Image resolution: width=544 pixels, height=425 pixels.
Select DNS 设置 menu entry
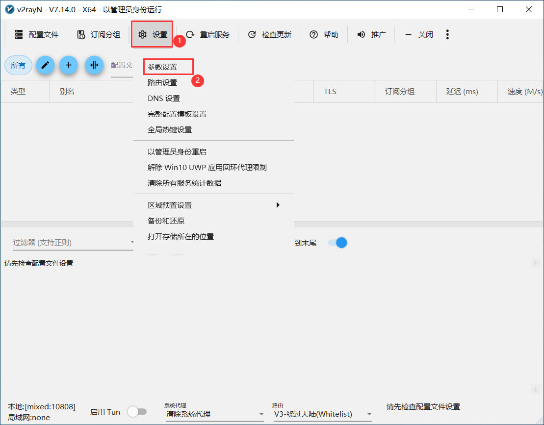[x=164, y=98]
